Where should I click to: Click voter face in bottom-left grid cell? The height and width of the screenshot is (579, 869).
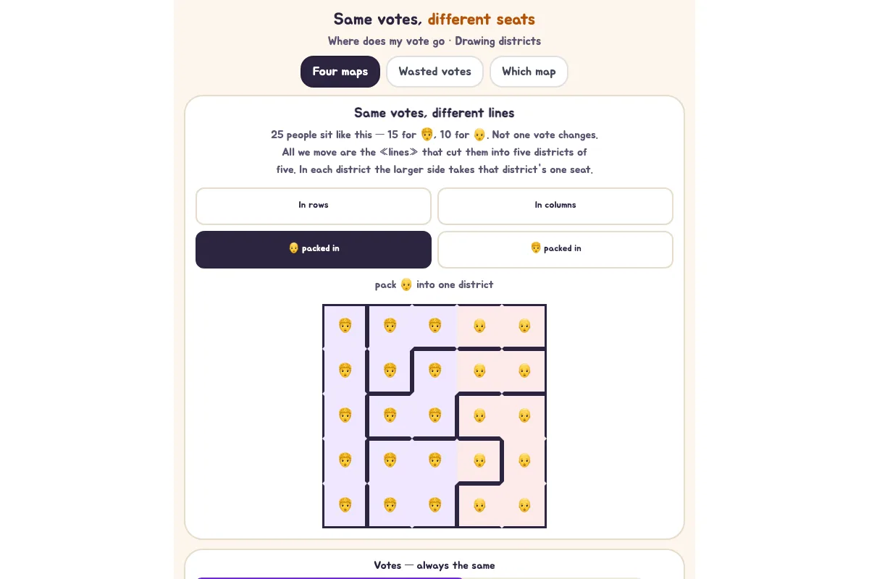tap(345, 505)
